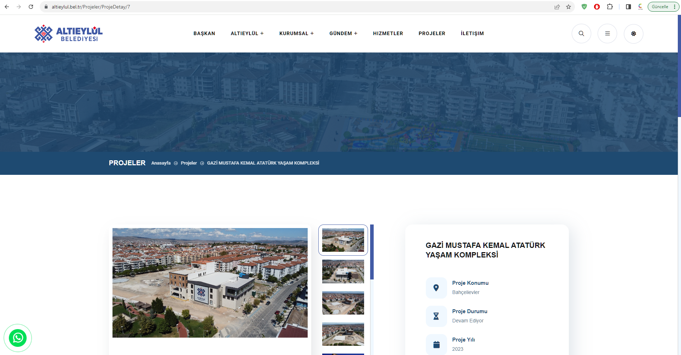This screenshot has width=681, height=355.
Task: Open the browser extensions puzzle icon
Action: (610, 6)
